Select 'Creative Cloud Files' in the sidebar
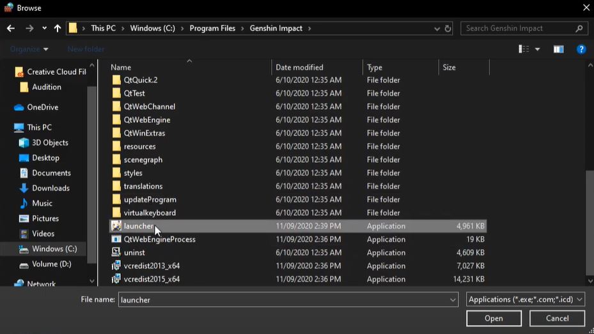594x334 pixels. point(50,72)
